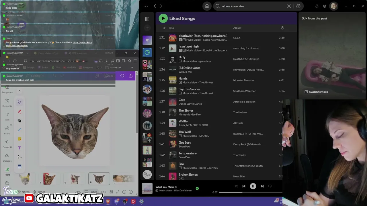Open Canva grid view
This screenshot has height=206, width=367.
[x=111, y=192]
